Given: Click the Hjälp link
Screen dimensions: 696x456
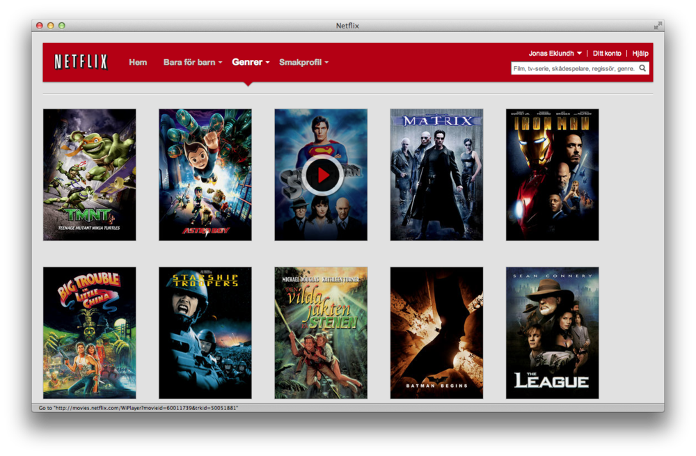Looking at the screenshot, I should tap(640, 54).
